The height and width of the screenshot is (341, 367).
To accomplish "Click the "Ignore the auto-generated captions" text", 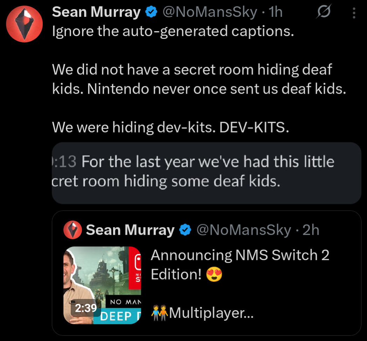I will 172,32.
